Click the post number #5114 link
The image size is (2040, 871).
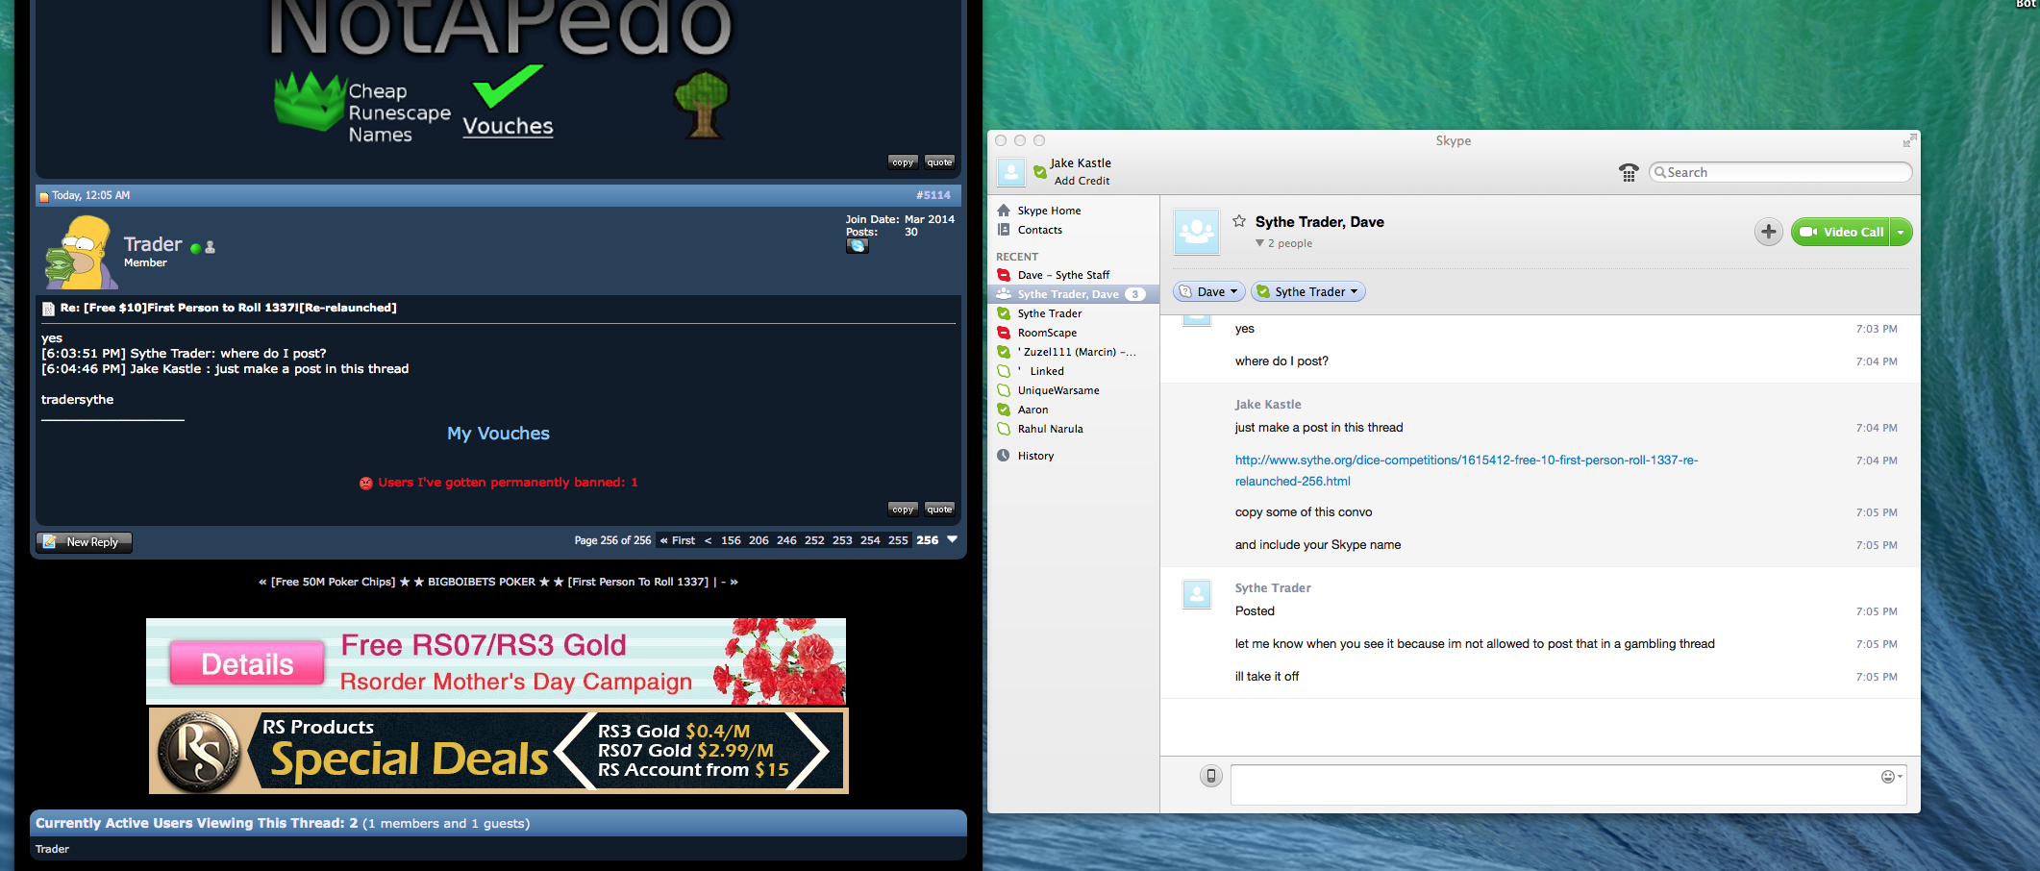[933, 195]
